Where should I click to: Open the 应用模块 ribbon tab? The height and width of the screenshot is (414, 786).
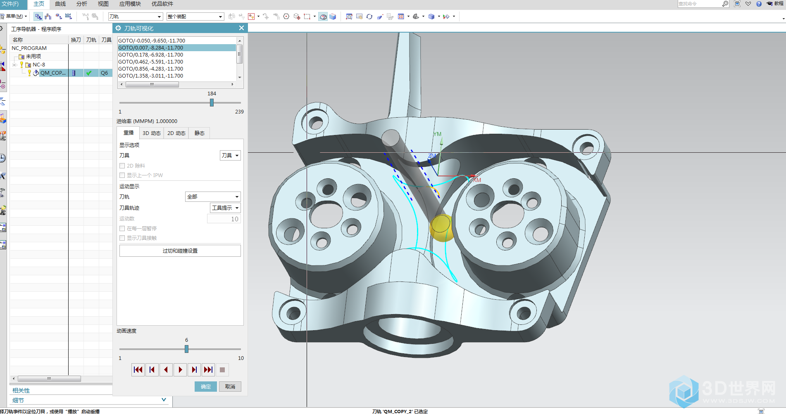(130, 4)
